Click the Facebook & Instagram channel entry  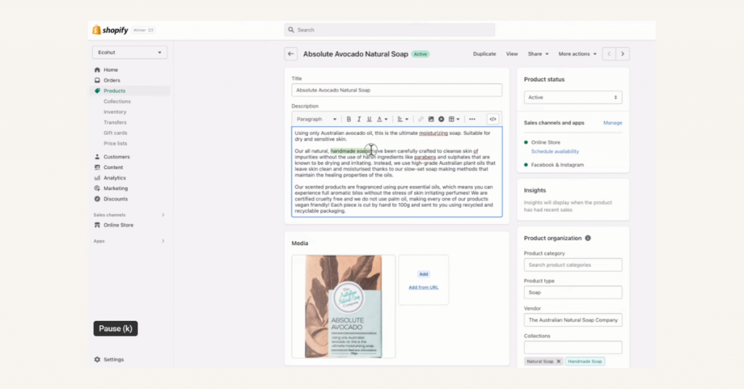(x=557, y=165)
